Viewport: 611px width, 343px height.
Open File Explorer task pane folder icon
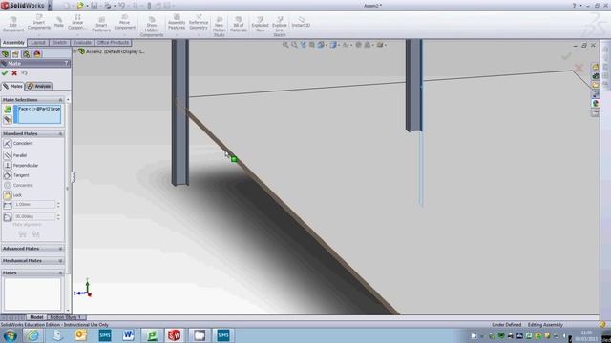(596, 85)
